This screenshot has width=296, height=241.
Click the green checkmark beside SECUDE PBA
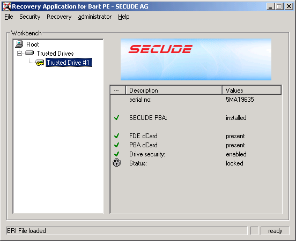pyautogui.click(x=117, y=118)
